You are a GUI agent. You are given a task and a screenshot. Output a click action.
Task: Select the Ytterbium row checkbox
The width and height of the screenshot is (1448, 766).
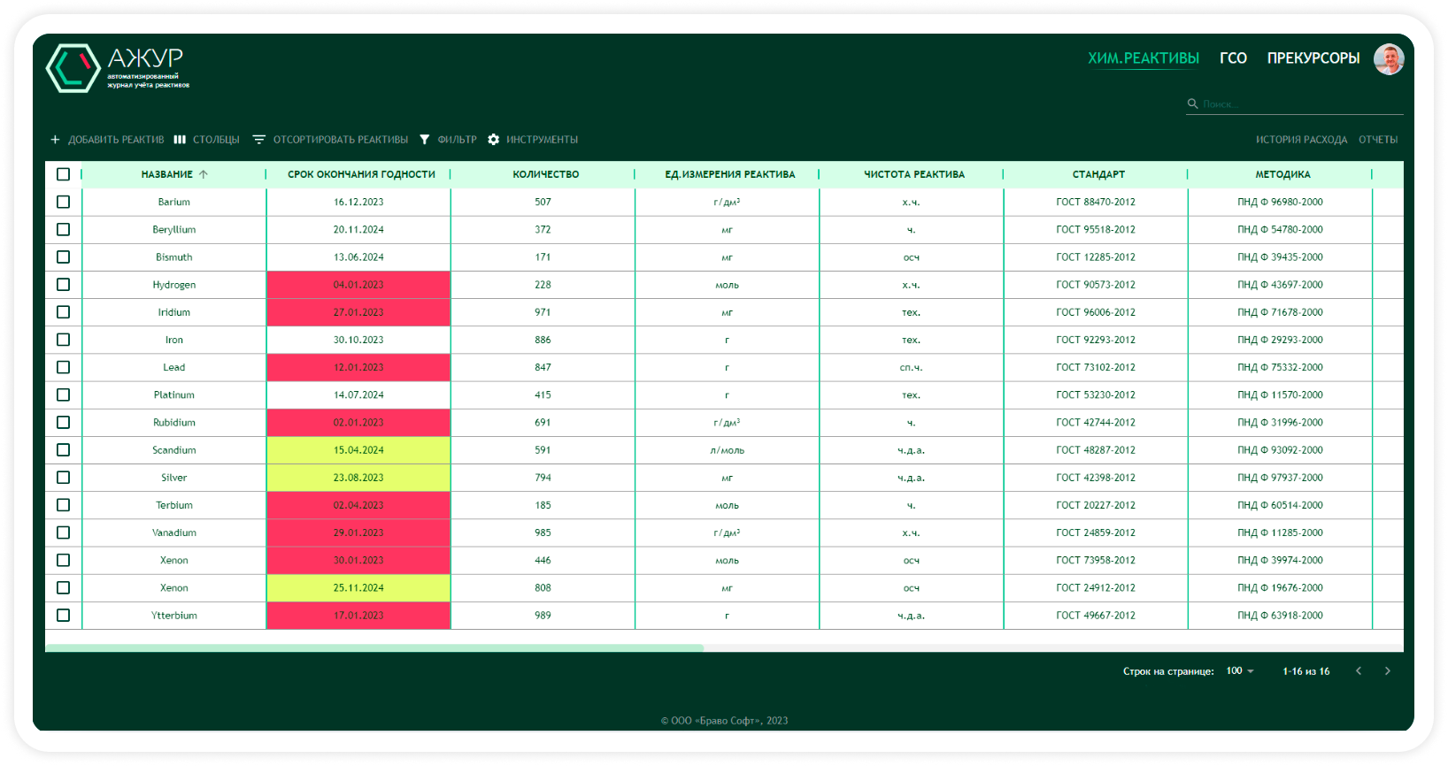(x=63, y=615)
